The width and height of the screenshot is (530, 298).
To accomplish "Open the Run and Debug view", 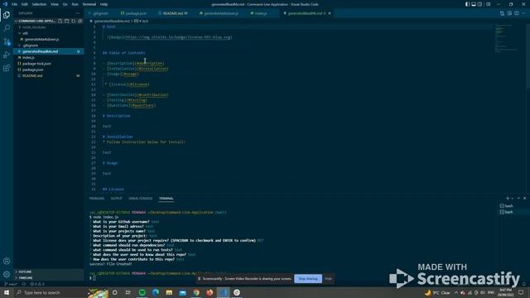I will pos(7,55).
